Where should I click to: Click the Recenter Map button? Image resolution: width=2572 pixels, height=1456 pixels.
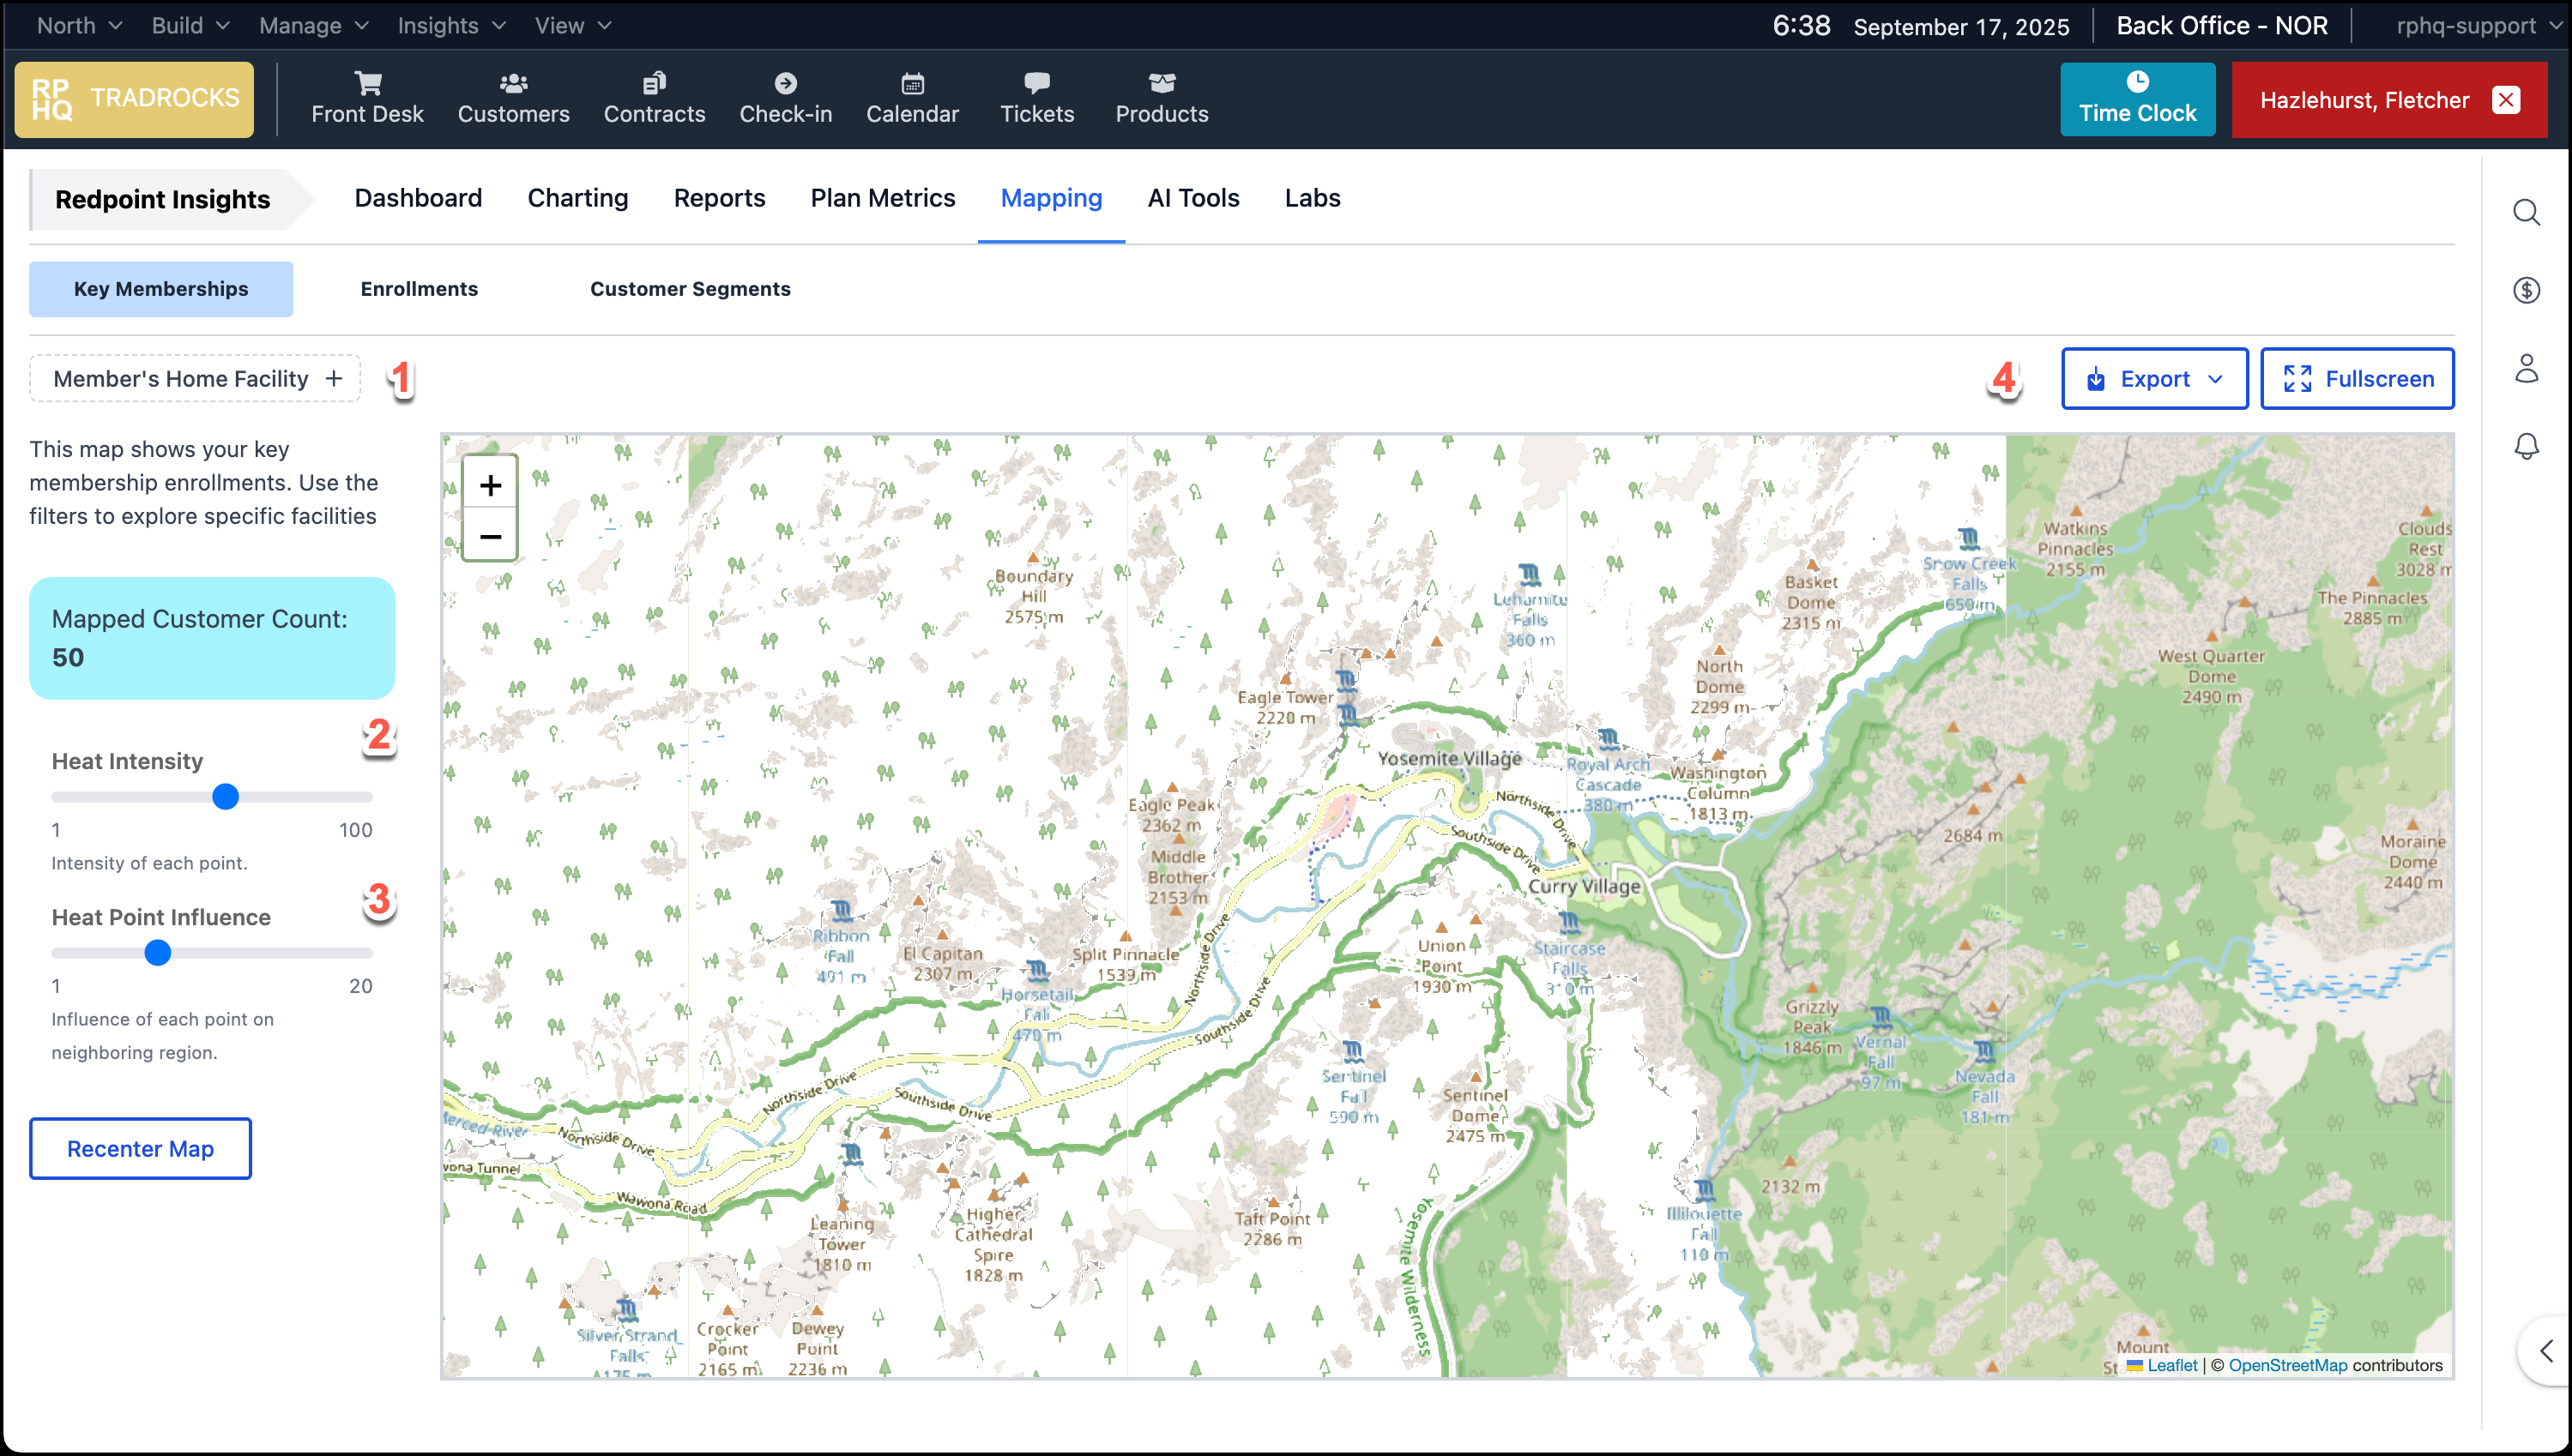139,1148
